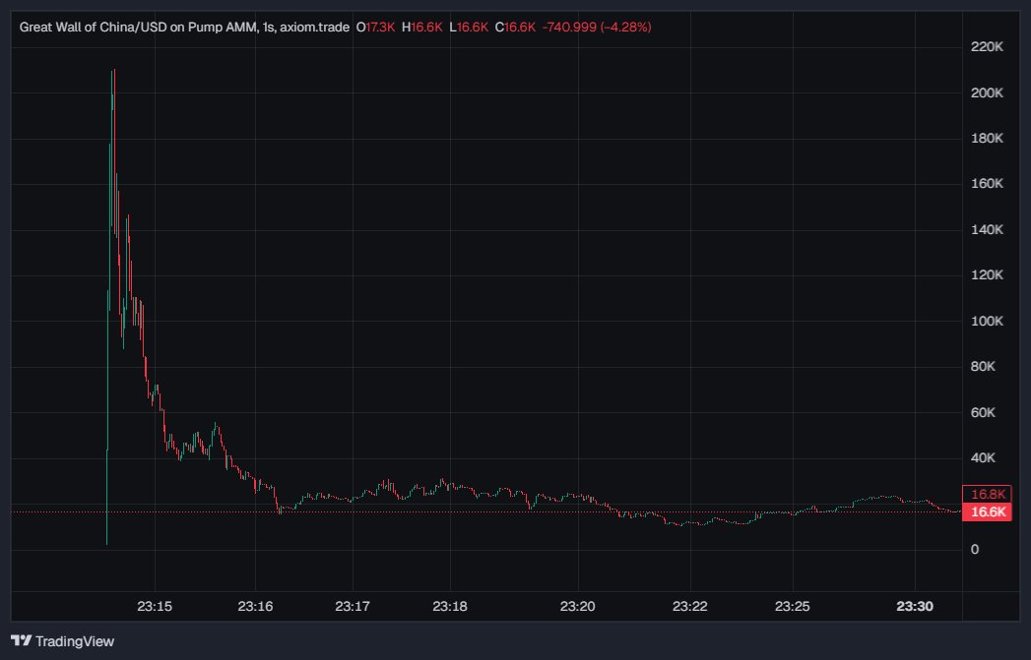Click the 80K price axis label

[983, 366]
